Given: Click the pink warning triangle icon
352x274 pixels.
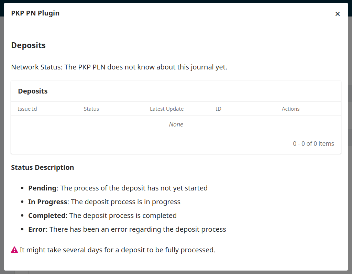Looking at the screenshot, I should [x=14, y=250].
